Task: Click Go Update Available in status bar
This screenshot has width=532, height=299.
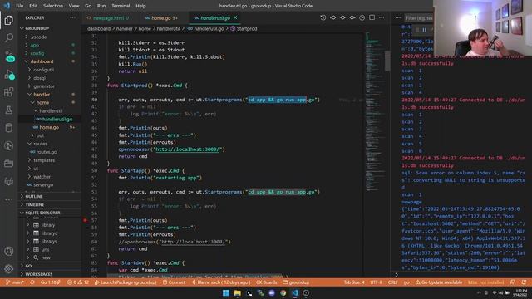Action: coord(439,282)
